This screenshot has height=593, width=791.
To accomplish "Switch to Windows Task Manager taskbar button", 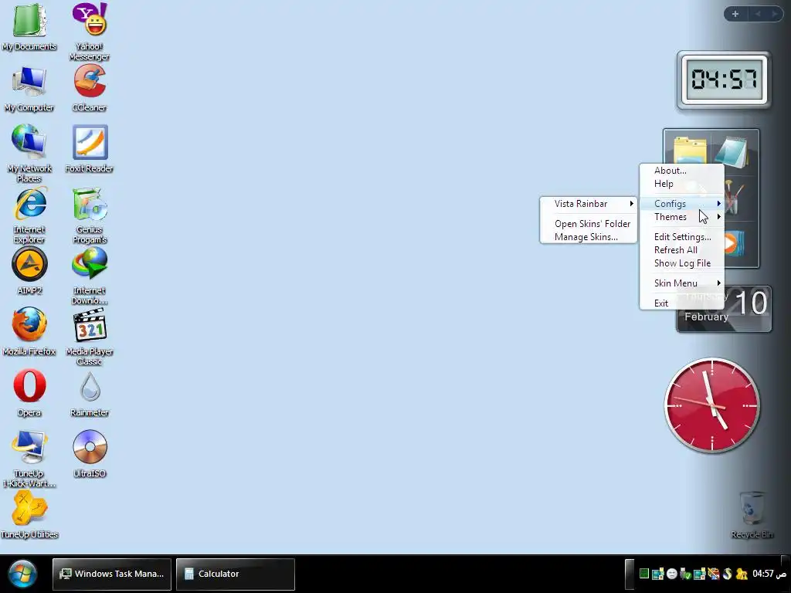I will click(112, 574).
